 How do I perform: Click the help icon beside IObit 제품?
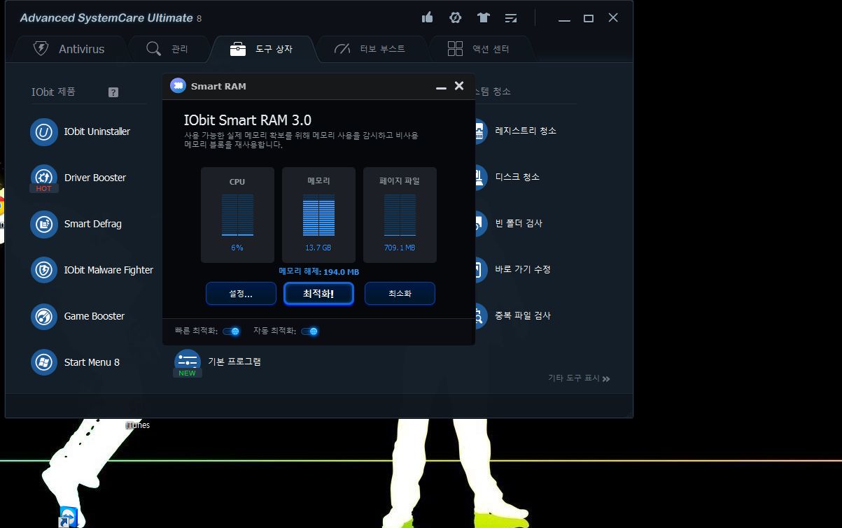click(113, 92)
